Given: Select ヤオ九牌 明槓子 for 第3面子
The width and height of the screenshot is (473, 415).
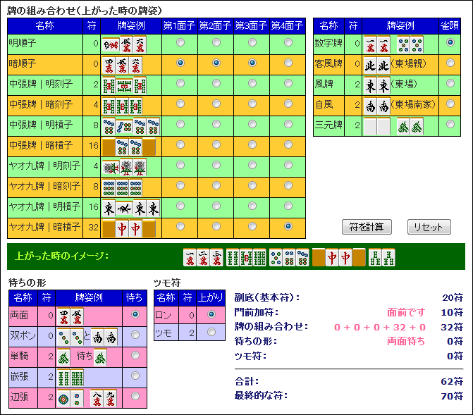Looking at the screenshot, I should coord(252,206).
